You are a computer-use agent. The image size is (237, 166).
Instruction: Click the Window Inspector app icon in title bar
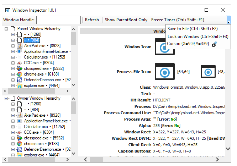7,10
